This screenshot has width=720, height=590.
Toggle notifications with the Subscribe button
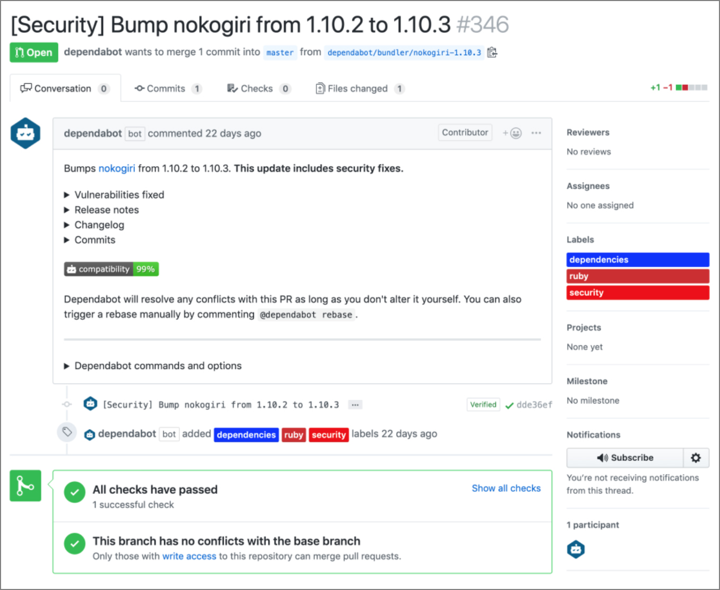point(625,457)
